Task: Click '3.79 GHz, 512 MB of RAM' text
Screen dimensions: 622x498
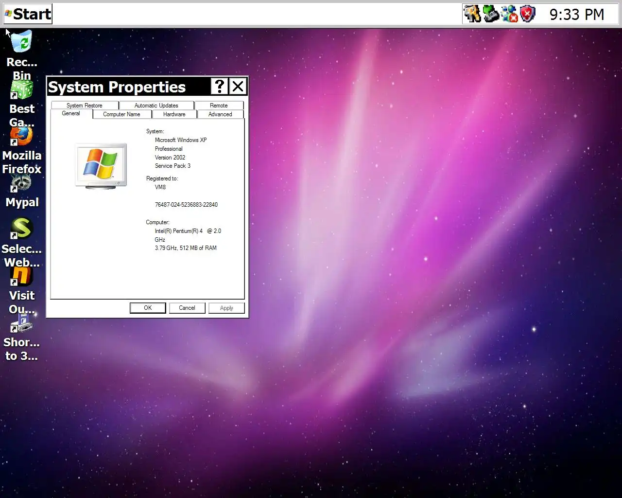Action: point(186,248)
